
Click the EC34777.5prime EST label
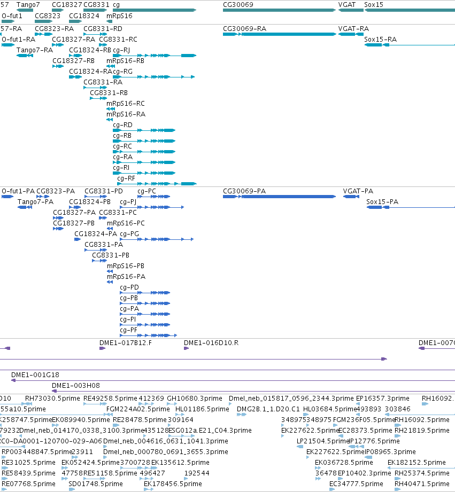(x=357, y=483)
